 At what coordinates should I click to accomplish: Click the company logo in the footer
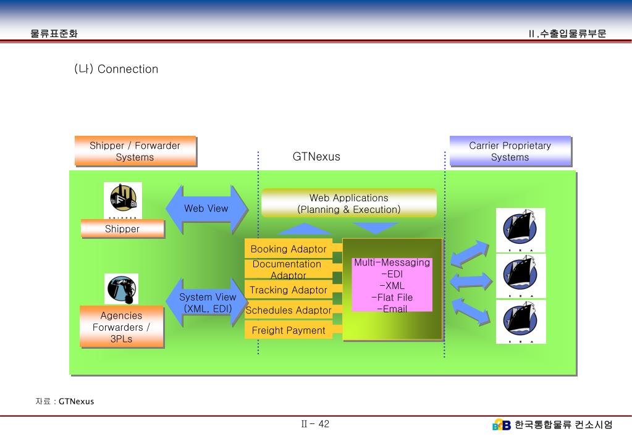pos(502,425)
